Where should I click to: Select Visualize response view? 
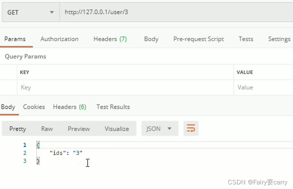(117, 129)
